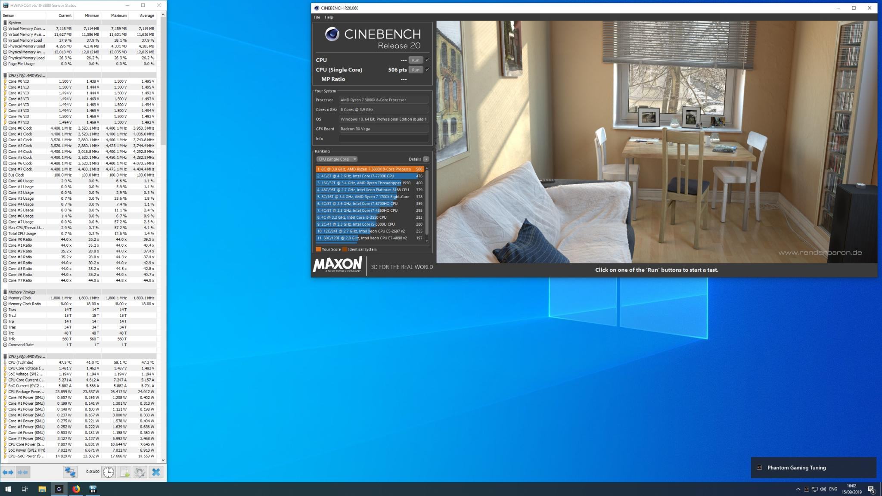Click the Details arrow button in Ranking

click(x=426, y=159)
